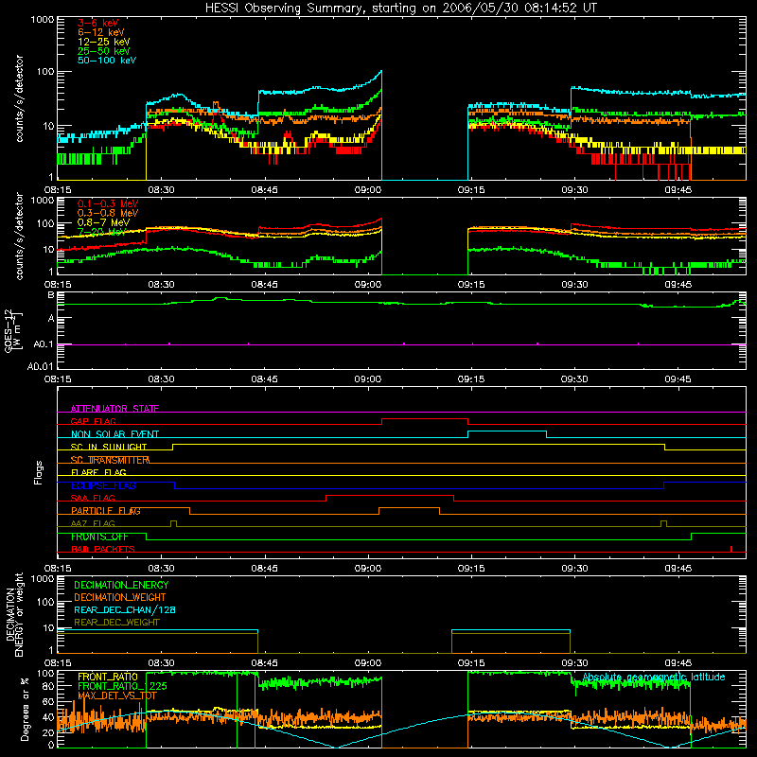Click the DECIMATION ENERGY or weight axis title
This screenshot has height=757, width=757.
point(14,614)
